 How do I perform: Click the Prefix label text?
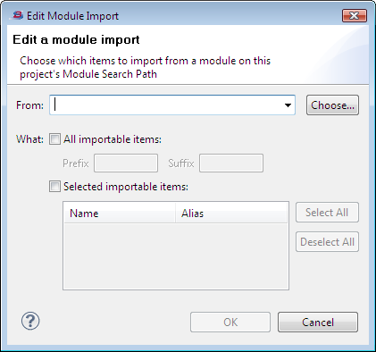[76, 163]
